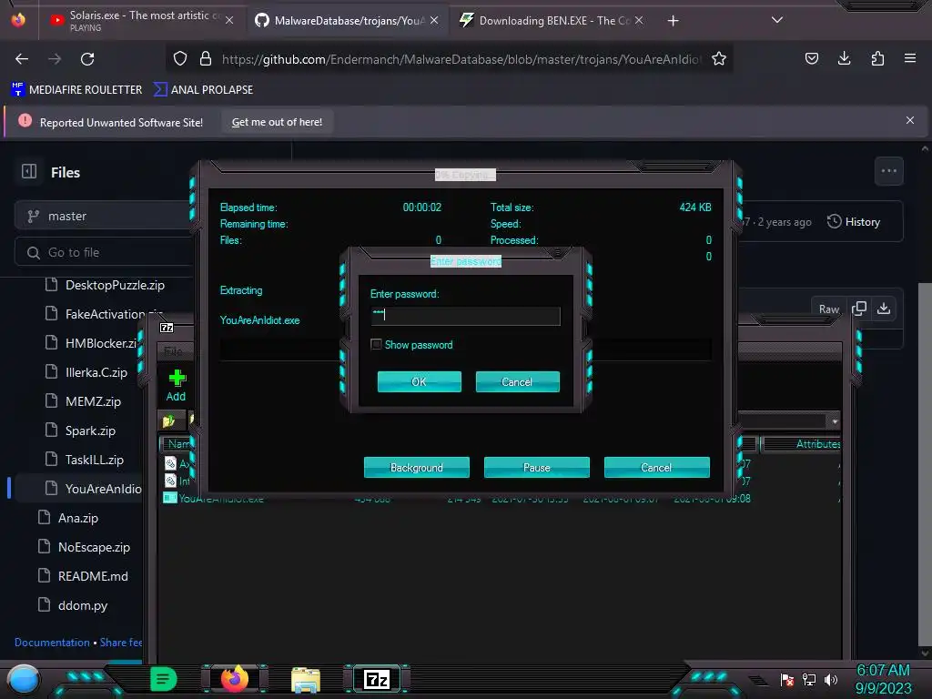The image size is (932, 699).
Task: Open the Start orb
Action: (23, 679)
